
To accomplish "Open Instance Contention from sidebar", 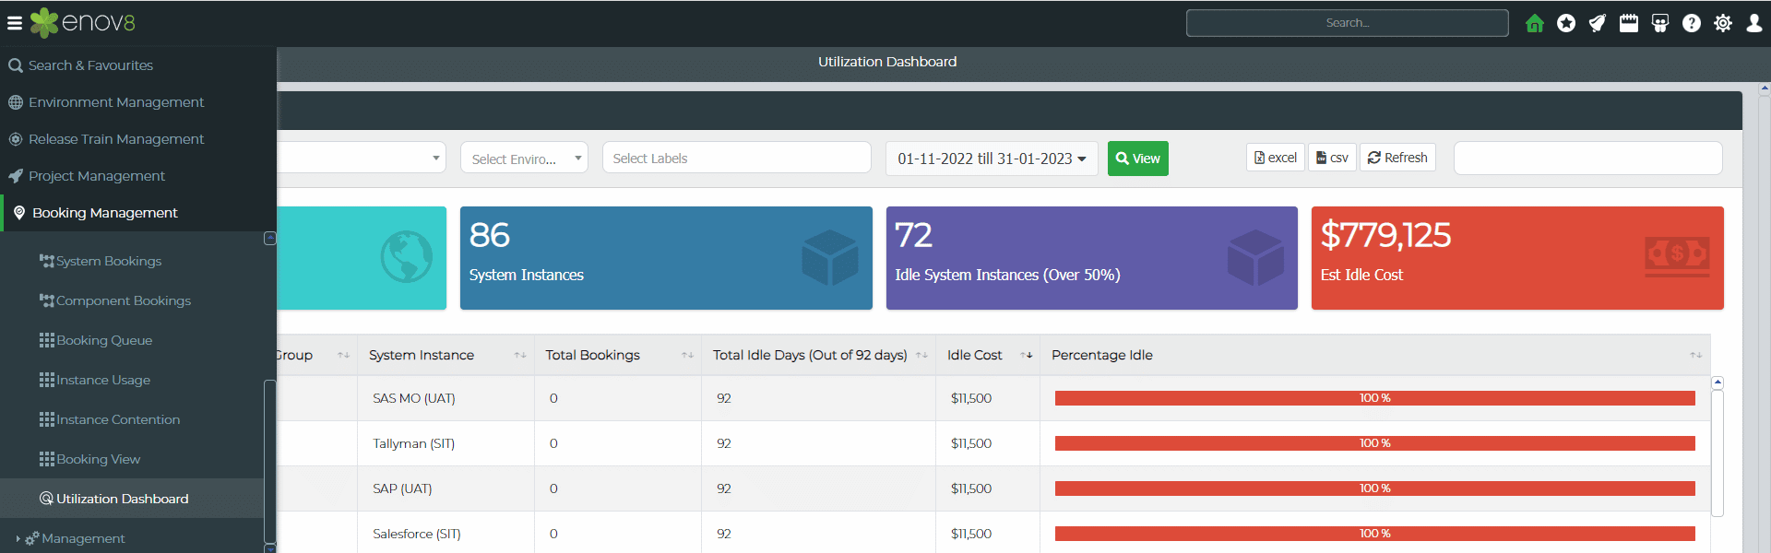I will (x=118, y=419).
